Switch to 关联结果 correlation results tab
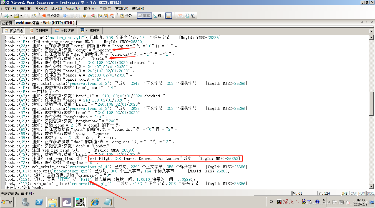This screenshot has height=208, width=375. point(64,31)
